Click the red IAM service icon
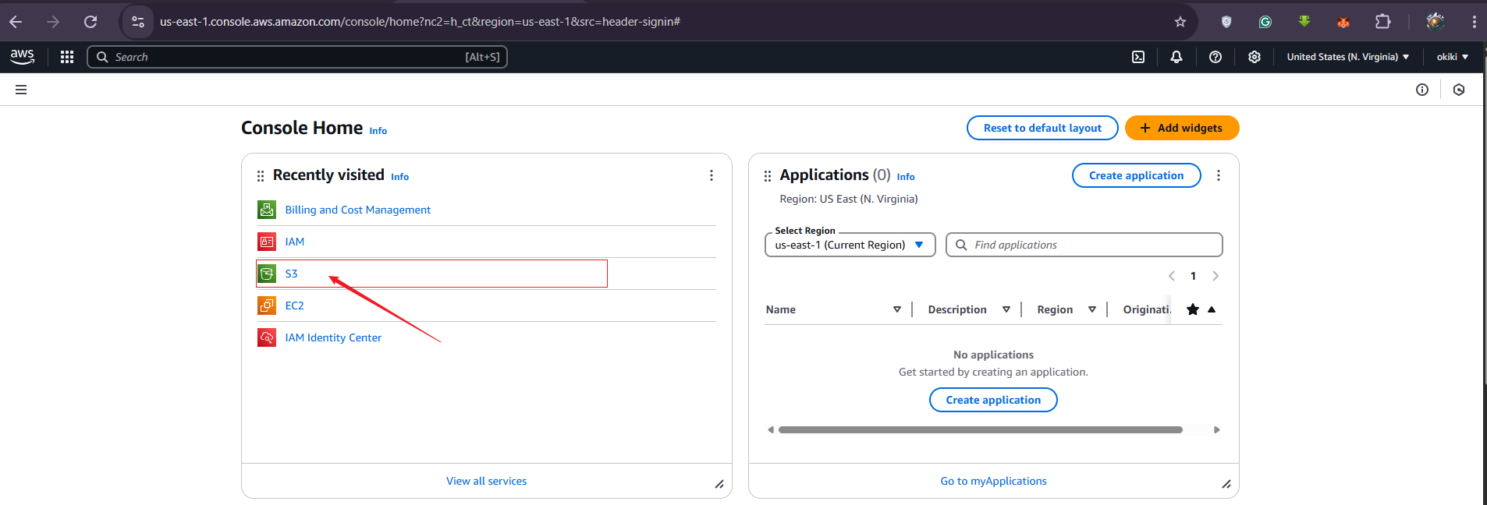This screenshot has height=505, width=1487. [267, 242]
